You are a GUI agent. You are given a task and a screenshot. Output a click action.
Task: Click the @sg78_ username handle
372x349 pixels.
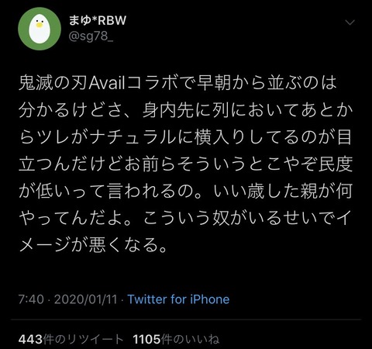coord(91,36)
